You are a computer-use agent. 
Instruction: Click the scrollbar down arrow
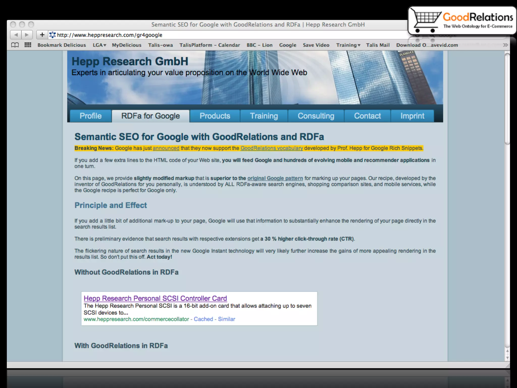click(x=507, y=358)
